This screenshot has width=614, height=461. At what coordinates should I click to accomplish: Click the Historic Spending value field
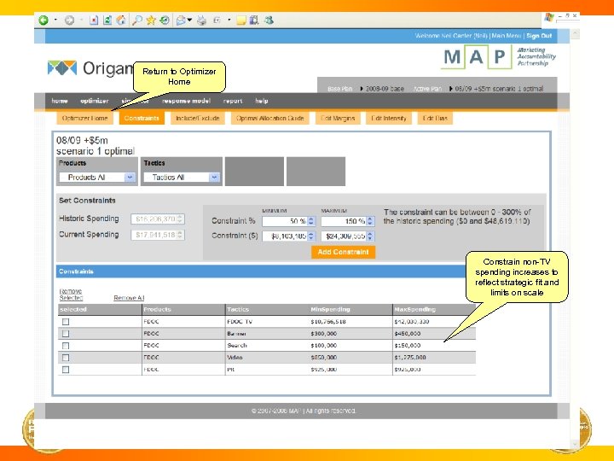pyautogui.click(x=158, y=219)
